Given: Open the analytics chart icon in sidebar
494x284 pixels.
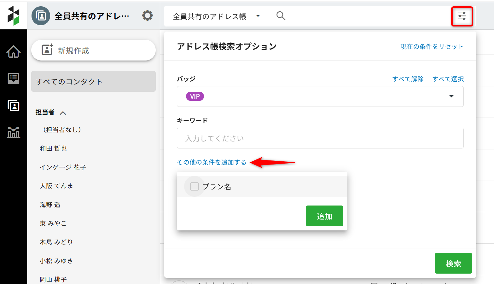Looking at the screenshot, I should pos(14,132).
